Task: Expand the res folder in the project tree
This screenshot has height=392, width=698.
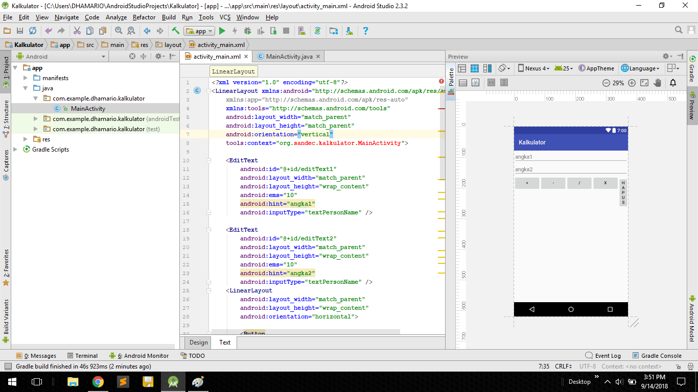Action: [x=26, y=139]
